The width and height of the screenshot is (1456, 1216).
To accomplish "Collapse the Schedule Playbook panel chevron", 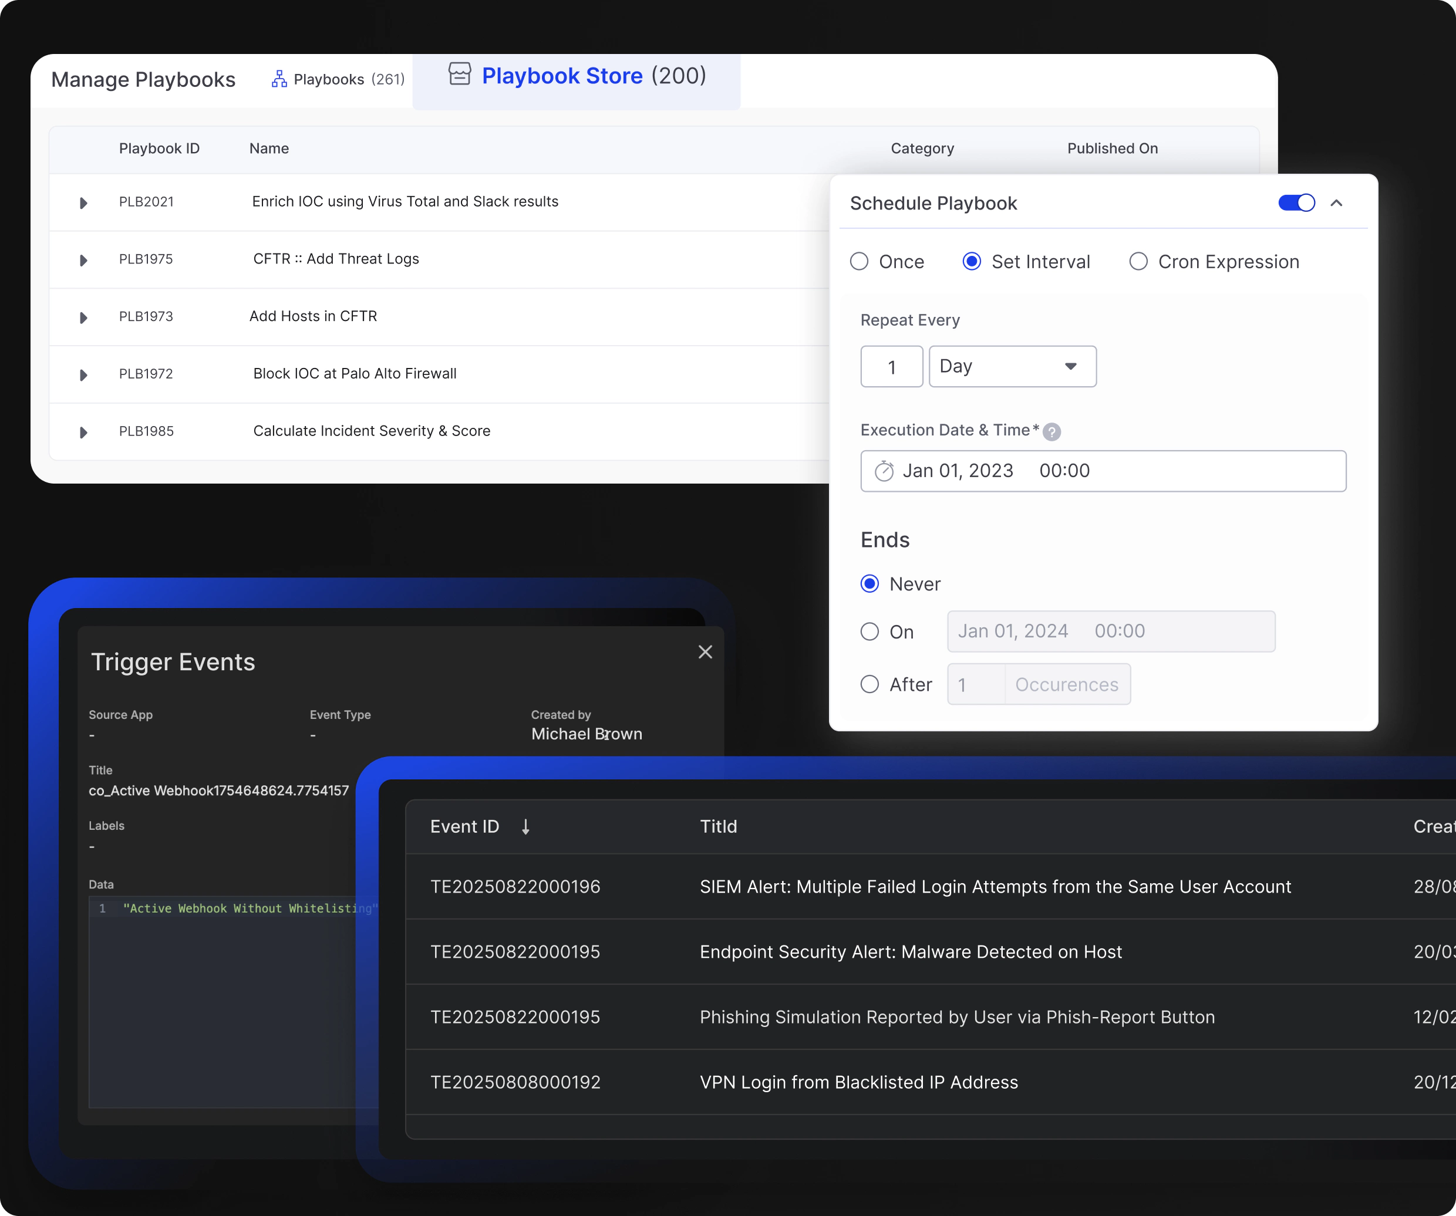I will tap(1337, 203).
